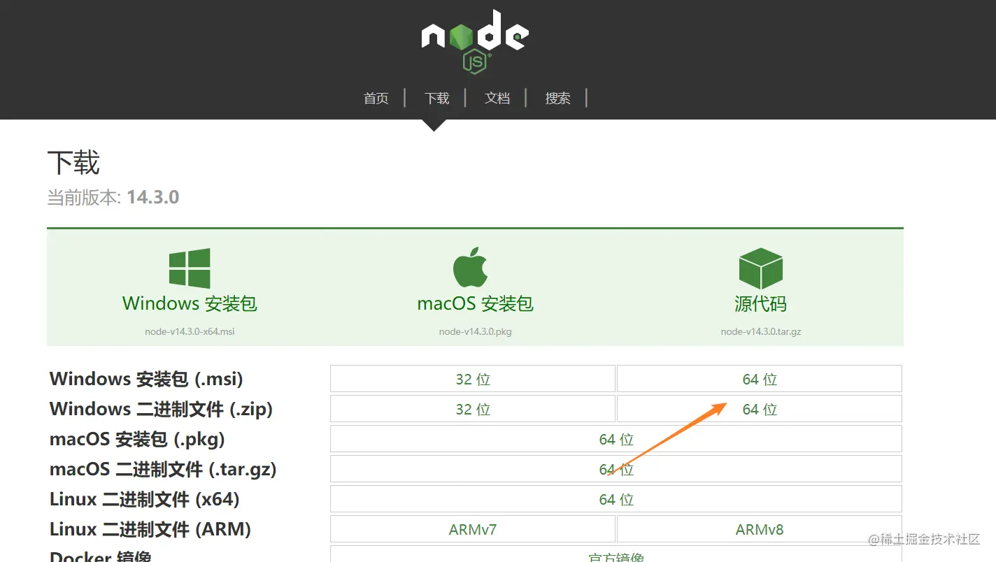Download Windows .msi 32 位 installer
This screenshot has width=996, height=562.
473,379
